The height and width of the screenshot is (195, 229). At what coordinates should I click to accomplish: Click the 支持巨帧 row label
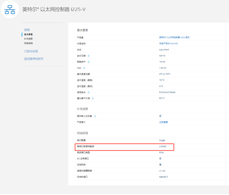[x=81, y=165]
